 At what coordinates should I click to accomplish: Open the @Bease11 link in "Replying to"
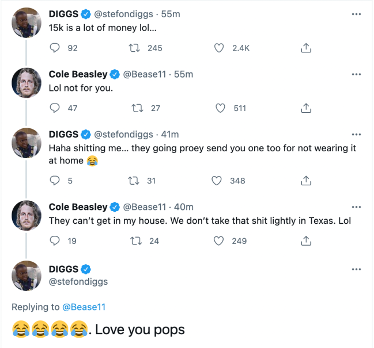coord(84,307)
